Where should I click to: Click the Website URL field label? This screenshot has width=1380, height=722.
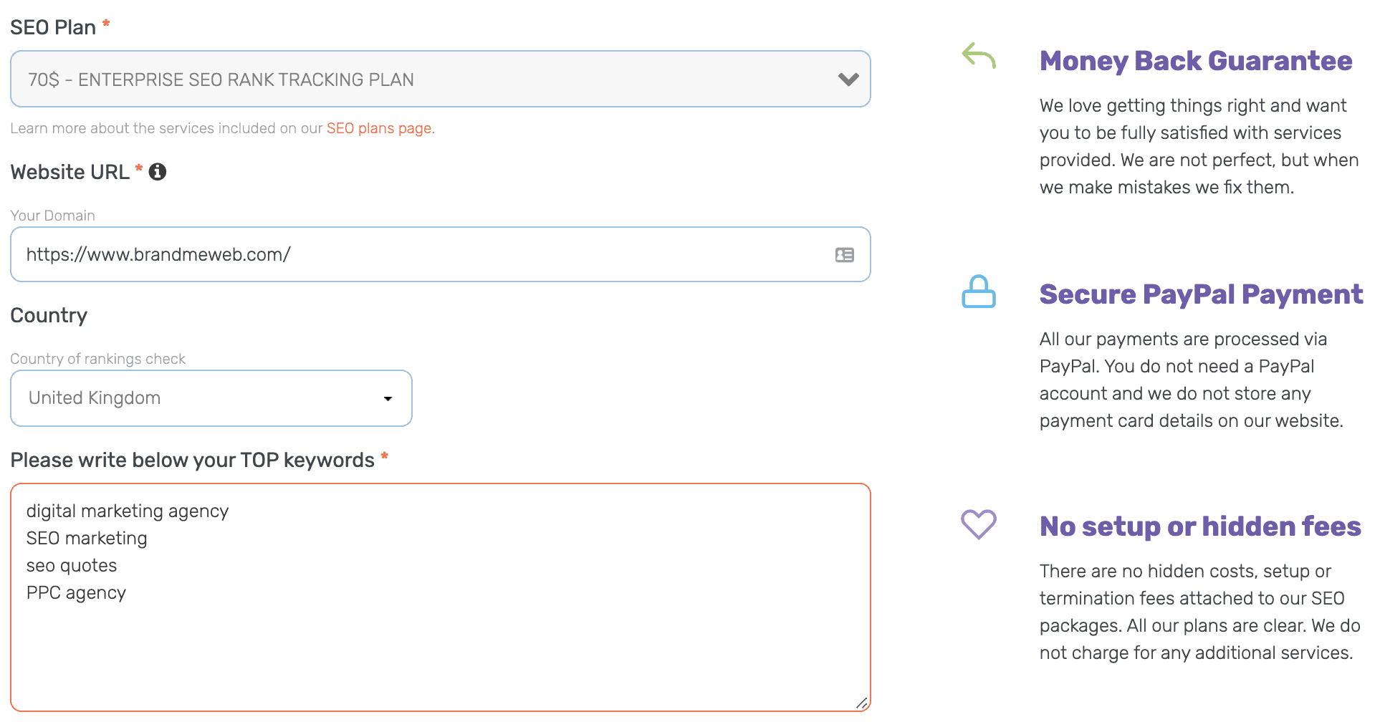coord(70,172)
